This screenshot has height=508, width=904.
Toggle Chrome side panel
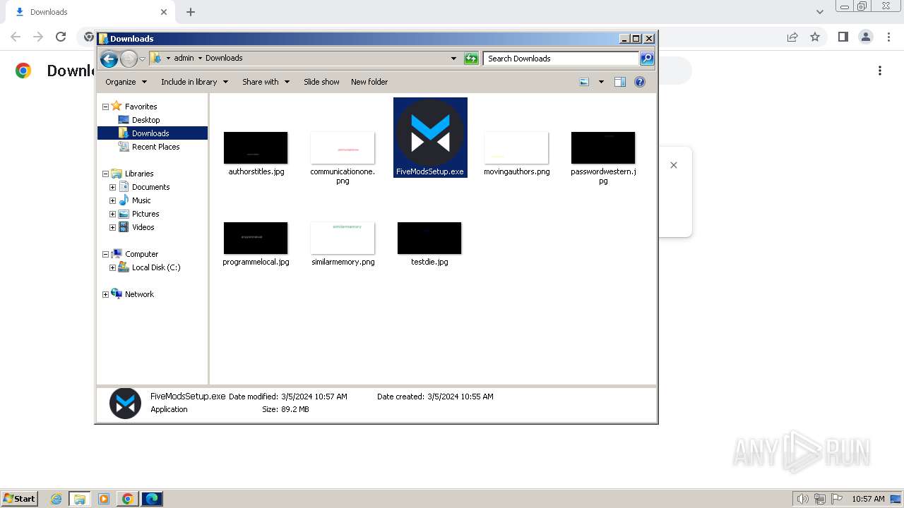coord(843,37)
